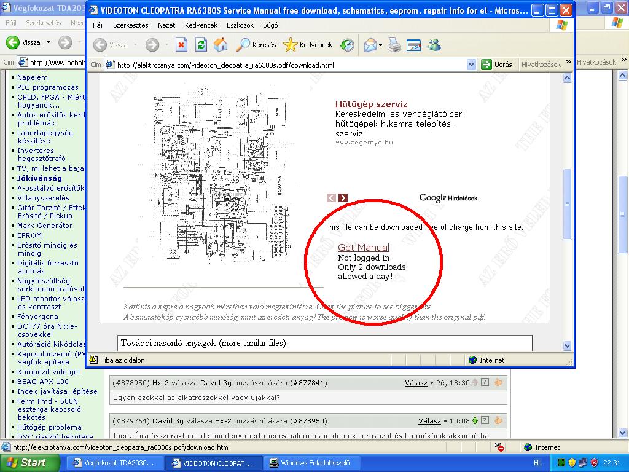This screenshot has height=472, width=629.
Task: Click scroll up arrow of front window
Action: pos(567,78)
